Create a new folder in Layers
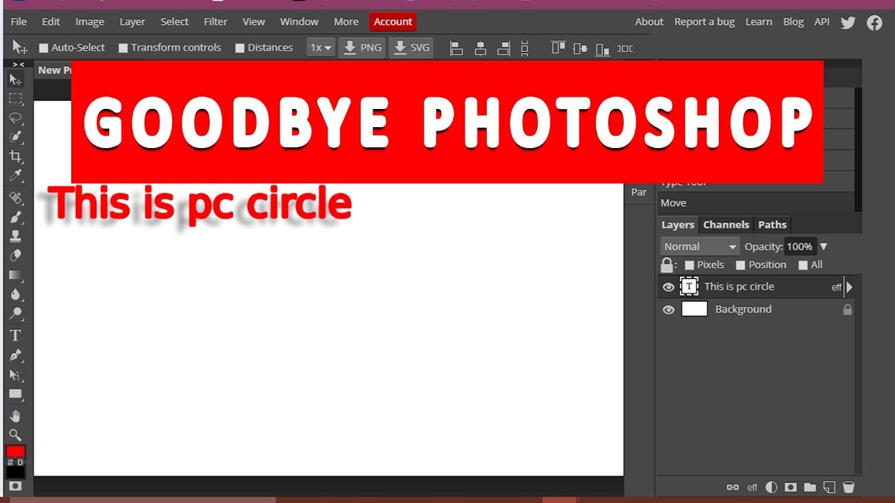895x503 pixels. point(810,487)
